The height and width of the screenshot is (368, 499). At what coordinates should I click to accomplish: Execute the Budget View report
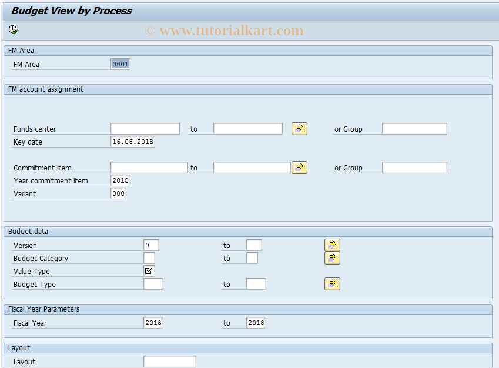click(13, 29)
